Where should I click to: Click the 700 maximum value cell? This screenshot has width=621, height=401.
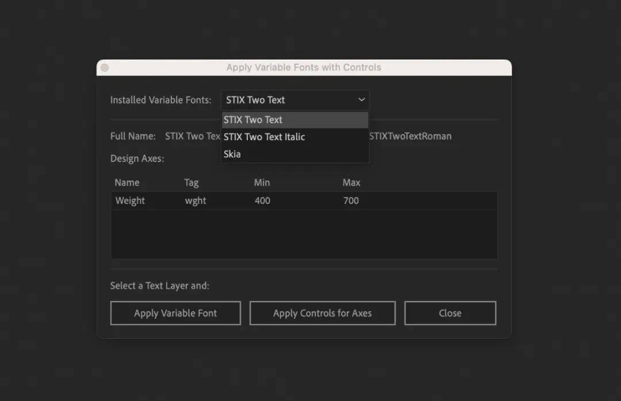click(351, 200)
